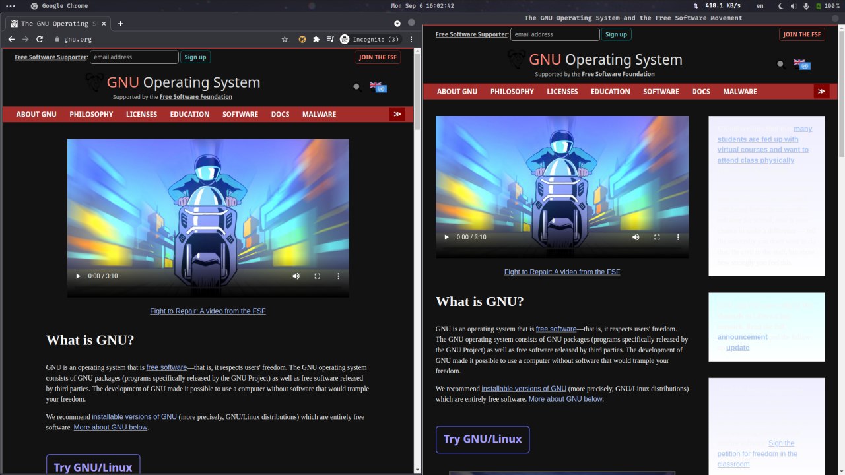Play the video in the Chrome window
845x475 pixels.
(78, 276)
